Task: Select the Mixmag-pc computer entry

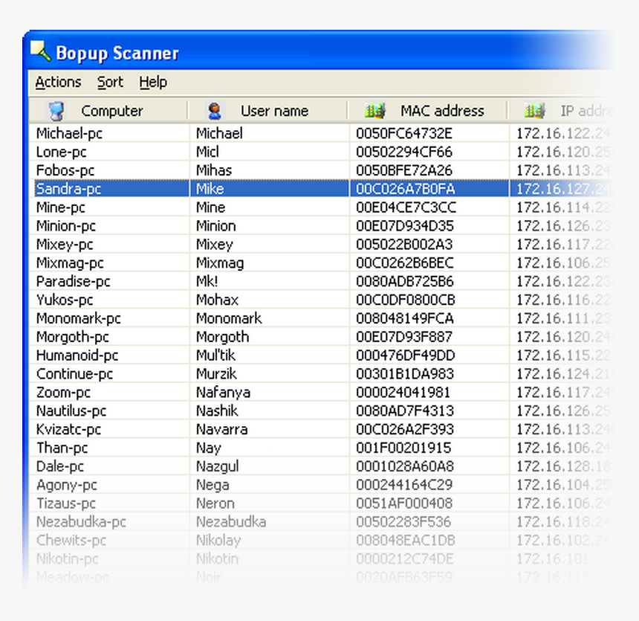Action: 70,263
